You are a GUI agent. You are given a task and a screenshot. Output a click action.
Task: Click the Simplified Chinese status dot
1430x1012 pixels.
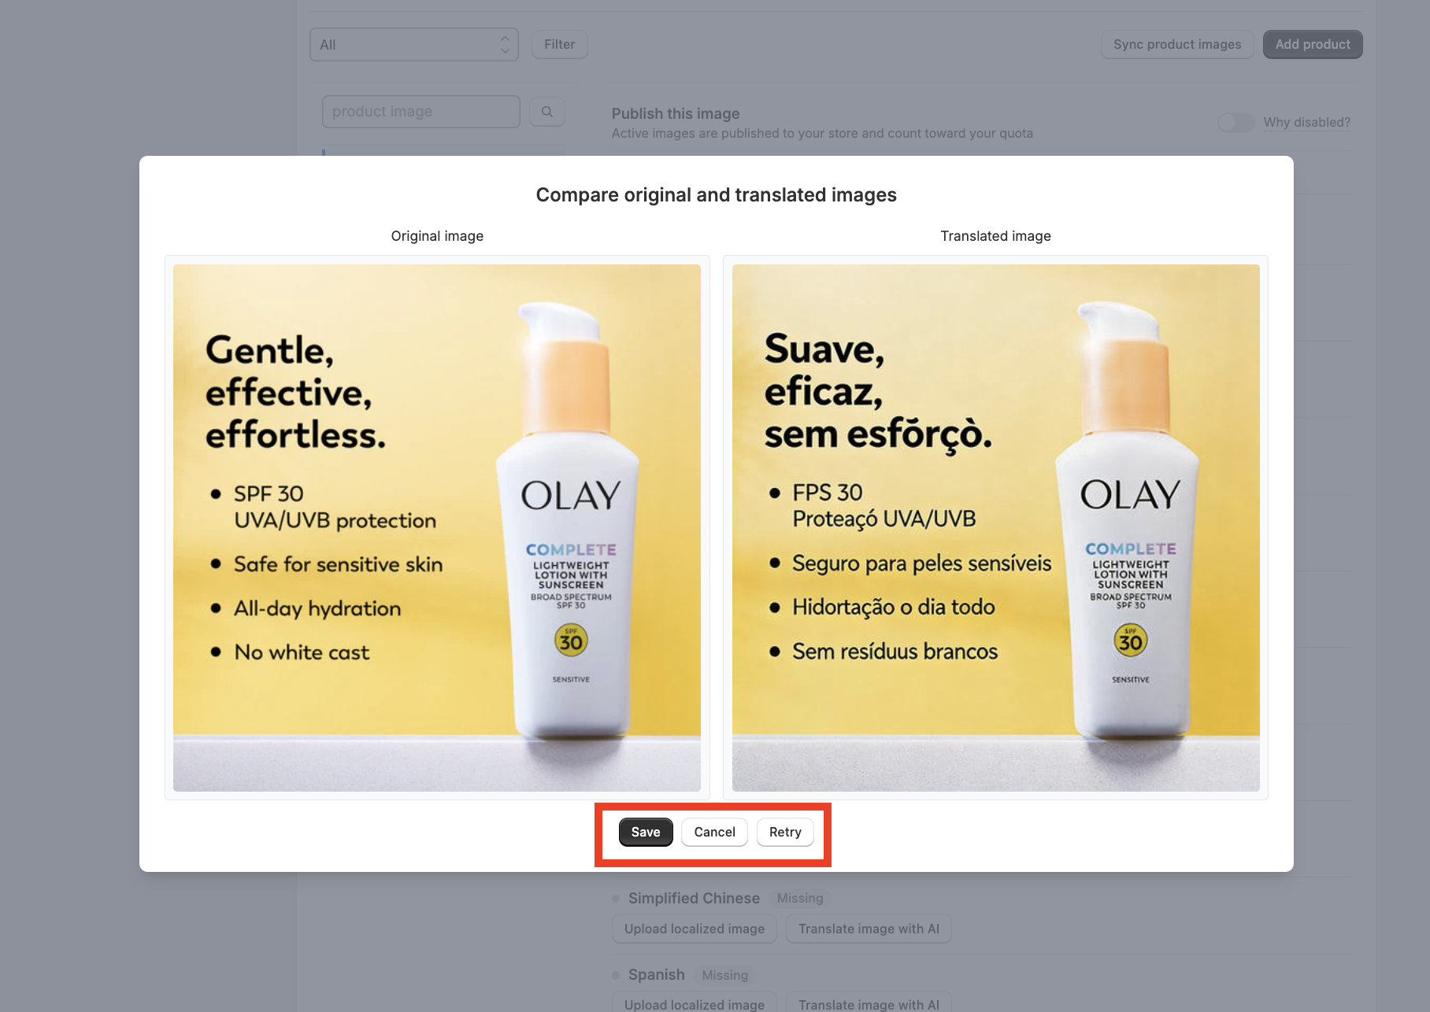(617, 899)
